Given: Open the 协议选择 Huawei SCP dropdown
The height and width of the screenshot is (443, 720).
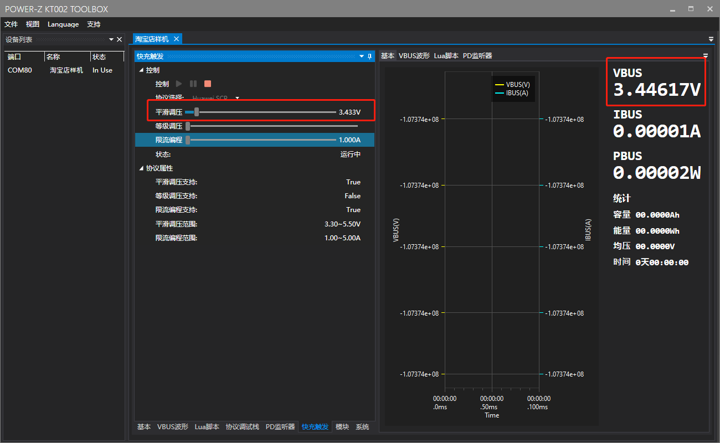Looking at the screenshot, I should click(x=238, y=98).
